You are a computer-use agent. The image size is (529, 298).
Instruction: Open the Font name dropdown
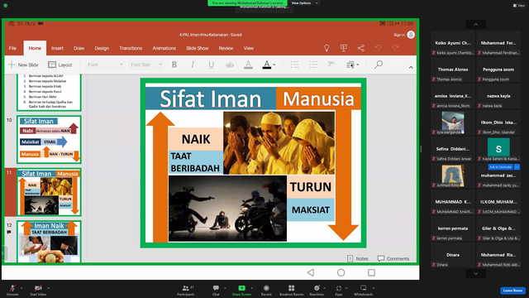[x=105, y=65]
